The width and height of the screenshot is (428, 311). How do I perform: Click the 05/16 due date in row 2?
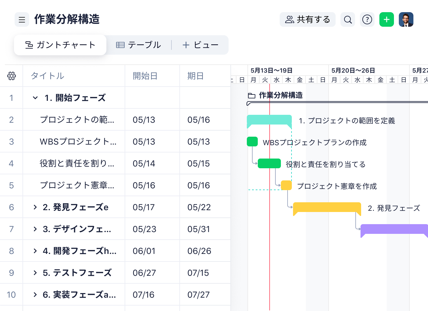(x=199, y=120)
